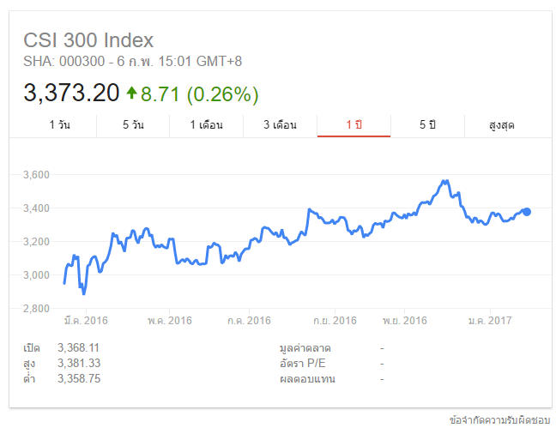Select the 1 ปี tab

(x=354, y=125)
